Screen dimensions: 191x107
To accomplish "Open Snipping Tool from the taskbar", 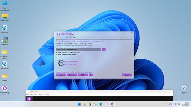I will coord(95,104).
